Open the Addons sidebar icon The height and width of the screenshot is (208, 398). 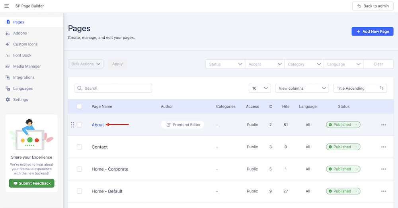(8, 33)
